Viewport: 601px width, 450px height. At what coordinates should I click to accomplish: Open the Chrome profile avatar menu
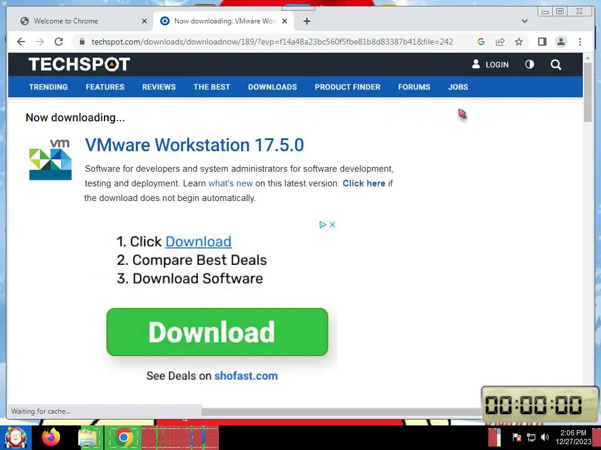coord(561,42)
